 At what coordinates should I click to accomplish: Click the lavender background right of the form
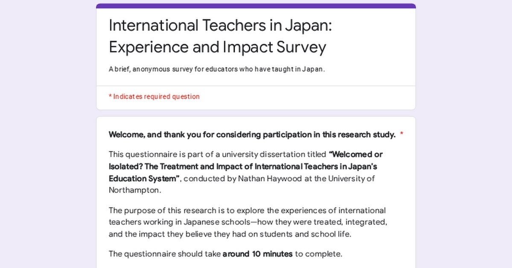point(464,134)
